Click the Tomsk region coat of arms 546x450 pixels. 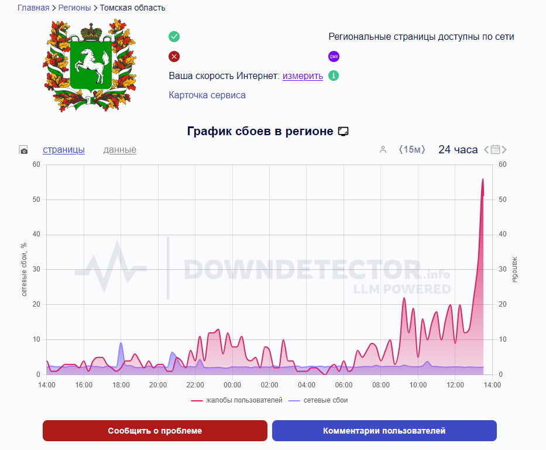90,64
